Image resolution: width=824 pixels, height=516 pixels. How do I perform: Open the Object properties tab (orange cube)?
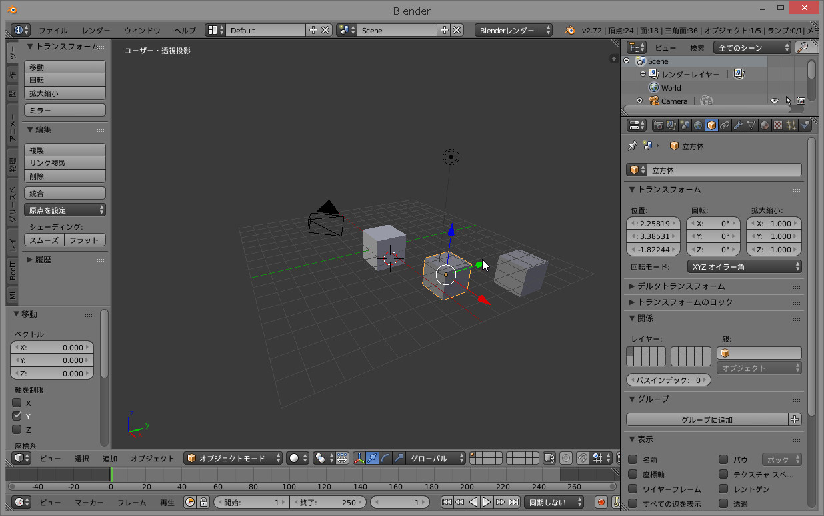pyautogui.click(x=711, y=125)
